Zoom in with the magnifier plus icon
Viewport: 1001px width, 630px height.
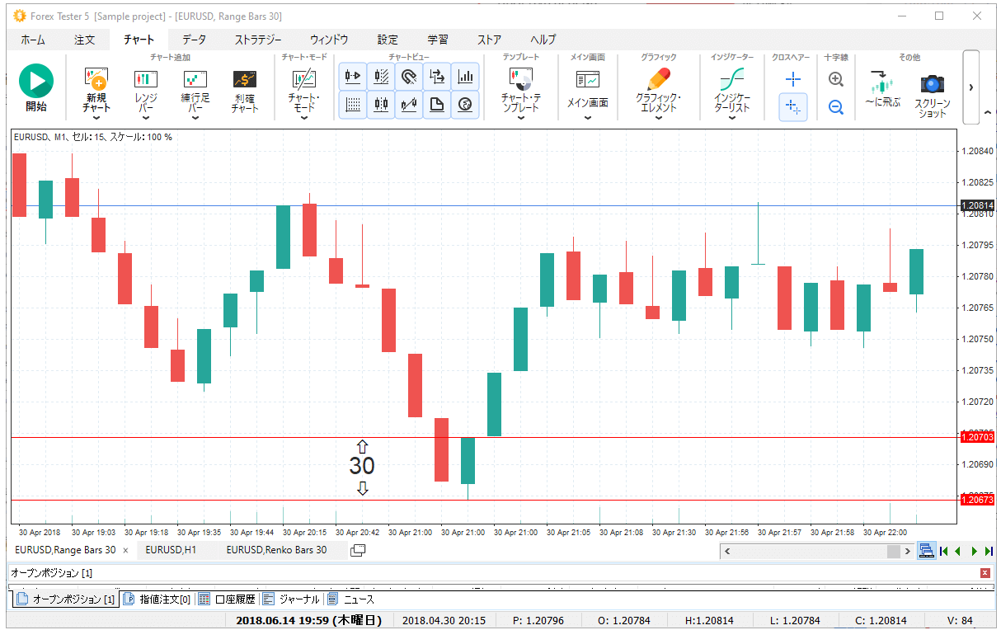pyautogui.click(x=835, y=79)
